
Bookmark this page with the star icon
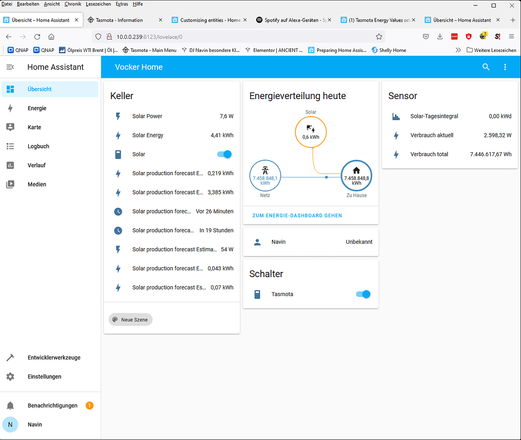pos(379,37)
